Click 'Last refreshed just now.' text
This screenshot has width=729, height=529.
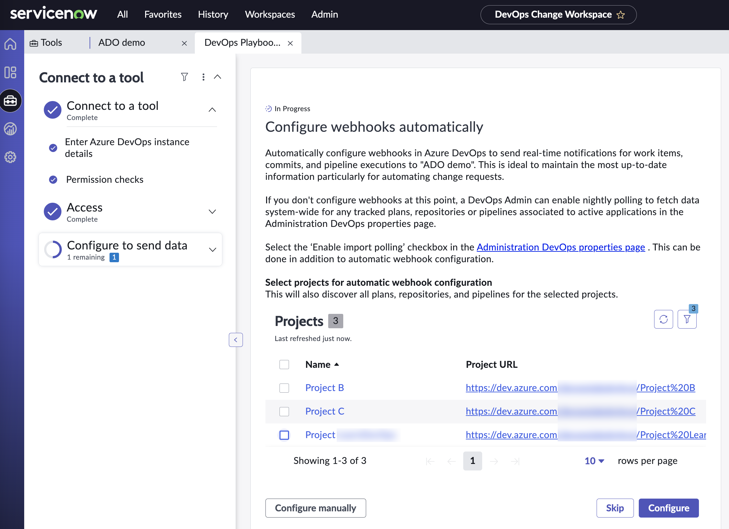point(313,339)
